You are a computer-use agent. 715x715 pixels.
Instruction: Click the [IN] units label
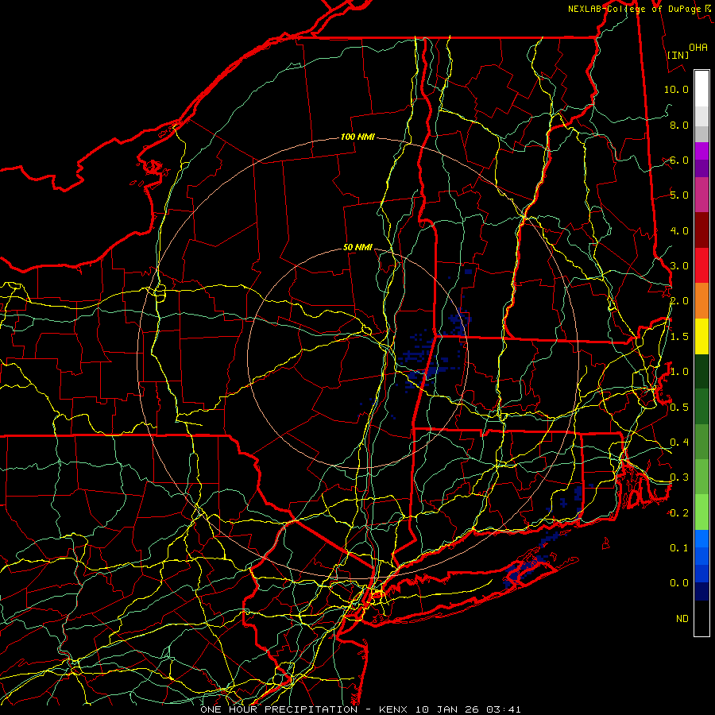coord(678,55)
